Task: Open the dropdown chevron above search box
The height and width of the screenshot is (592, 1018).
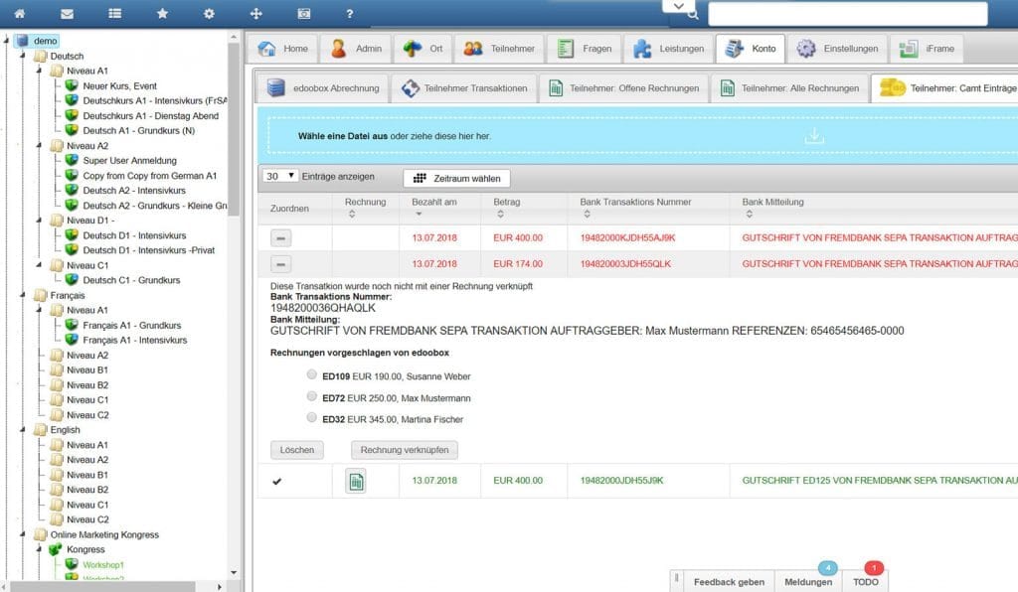Action: [678, 6]
